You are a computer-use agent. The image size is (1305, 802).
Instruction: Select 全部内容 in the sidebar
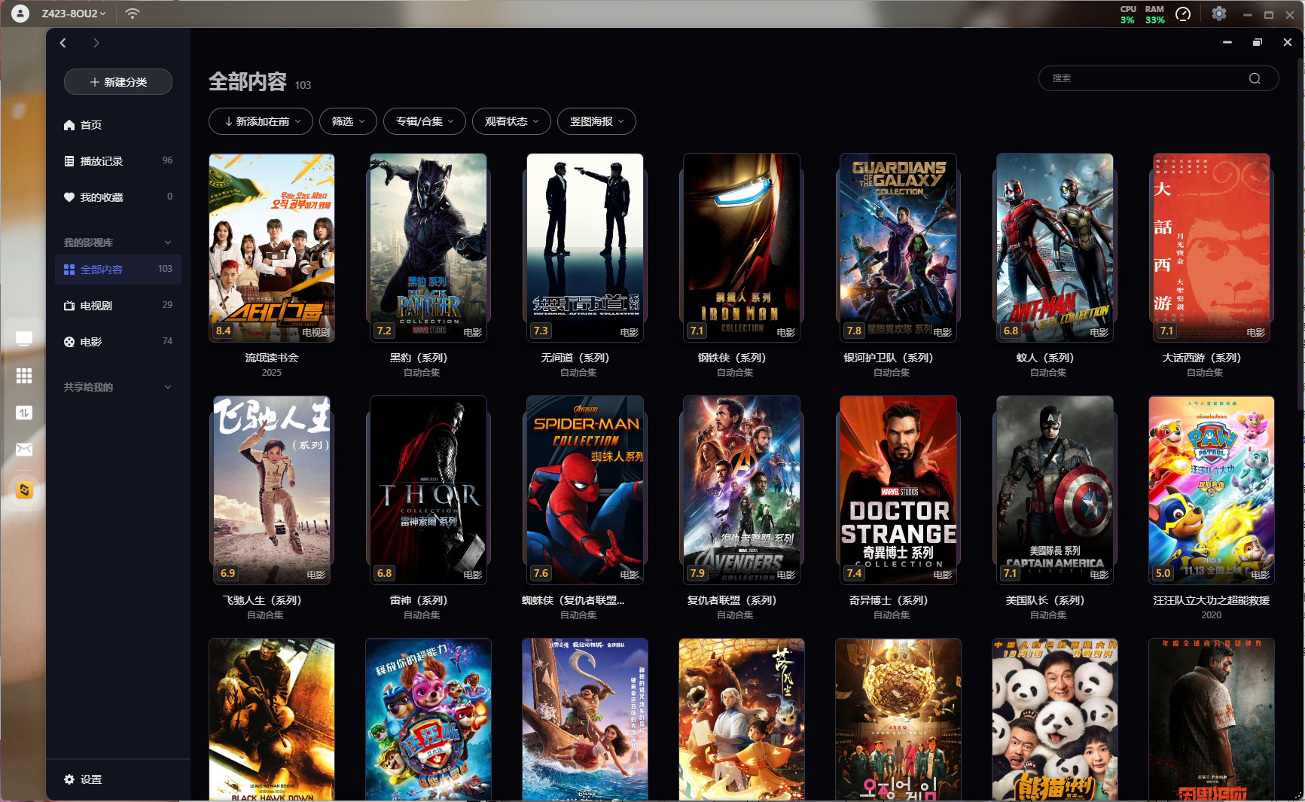[118, 270]
